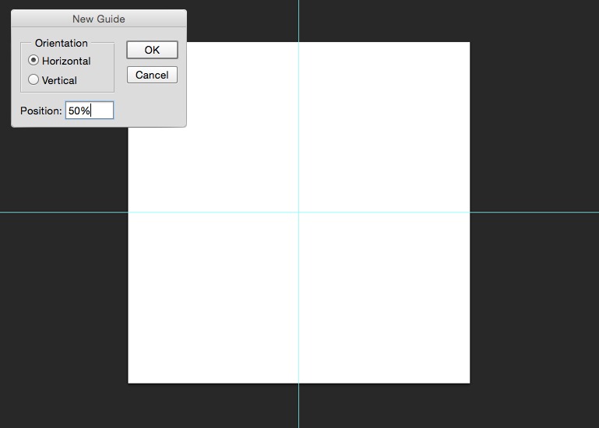Select the Horizontal orientation radio button
This screenshot has width=599, height=428.
tap(33, 61)
